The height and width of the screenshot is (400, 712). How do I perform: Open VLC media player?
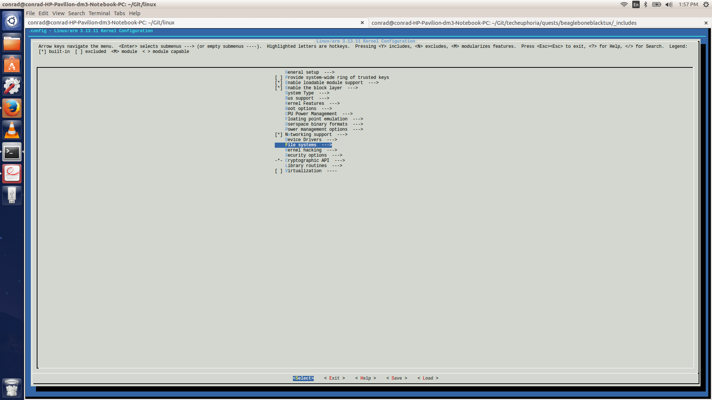(12, 130)
